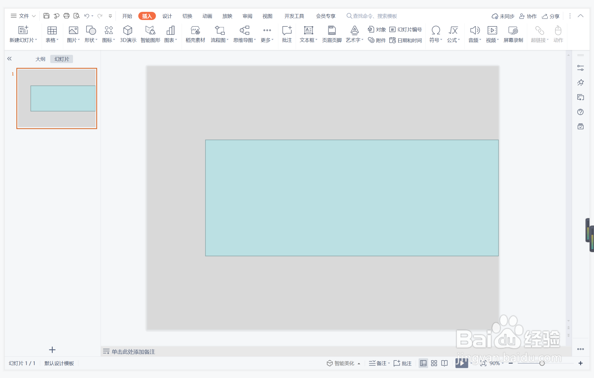
Task: Toggle the 备注 notes pane button
Action: [378, 363]
